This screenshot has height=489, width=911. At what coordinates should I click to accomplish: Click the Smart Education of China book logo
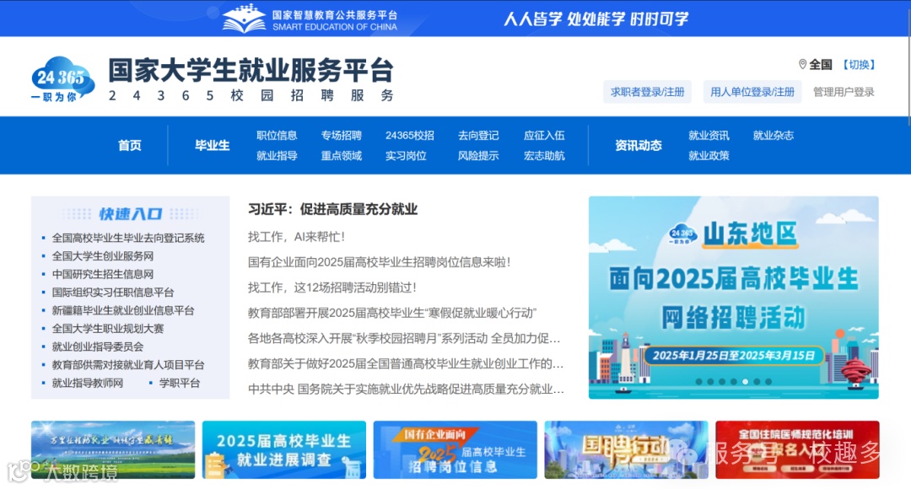point(244,18)
